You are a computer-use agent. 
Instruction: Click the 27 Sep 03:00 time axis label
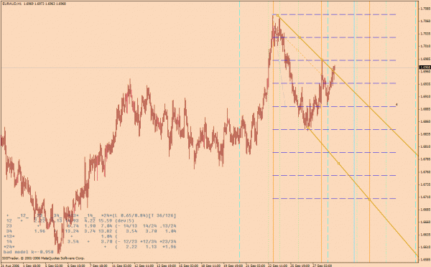coord(323,266)
